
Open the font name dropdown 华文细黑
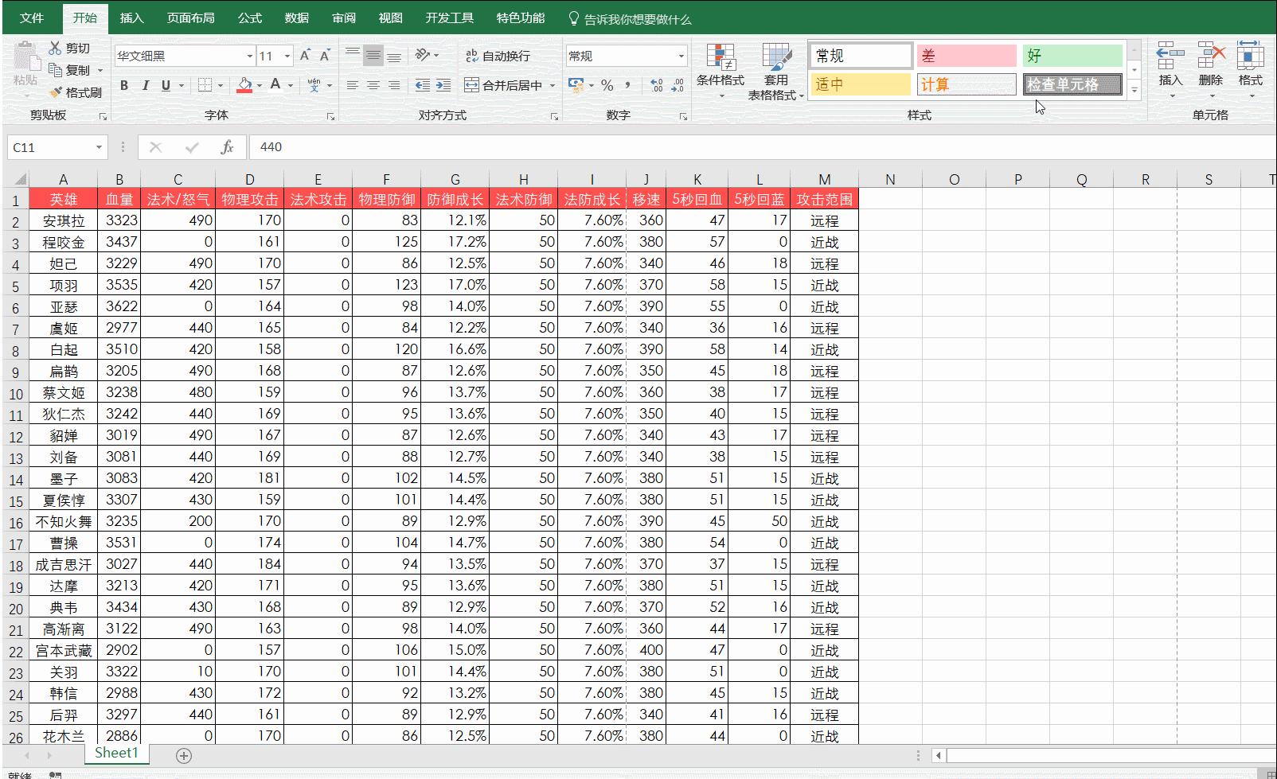pyautogui.click(x=249, y=56)
